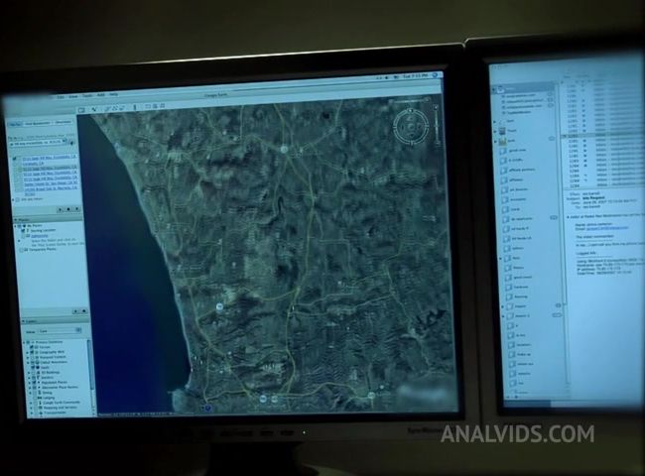Click the Print toolbar icon
Image resolution: width=645 pixels, height=476 pixels.
pos(155,106)
